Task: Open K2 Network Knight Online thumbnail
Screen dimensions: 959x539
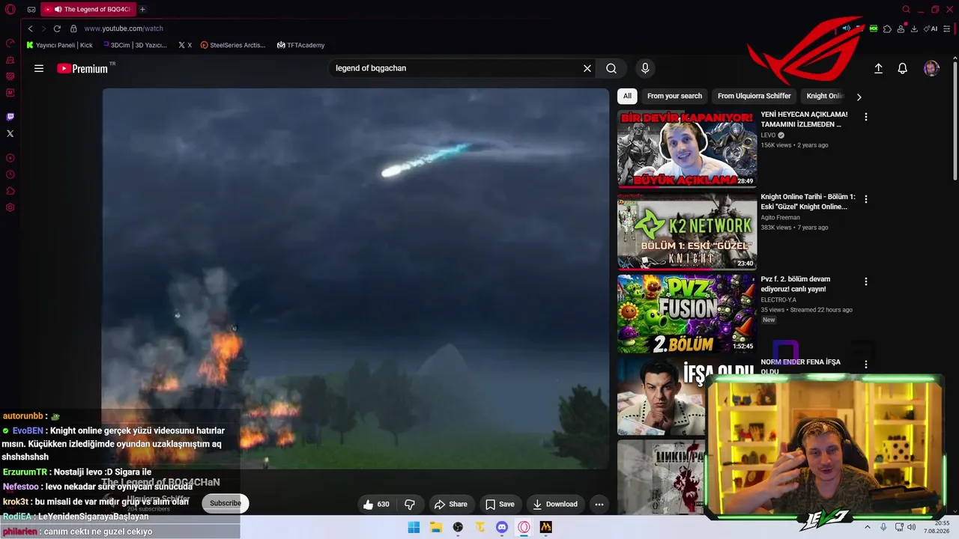Action: click(687, 231)
